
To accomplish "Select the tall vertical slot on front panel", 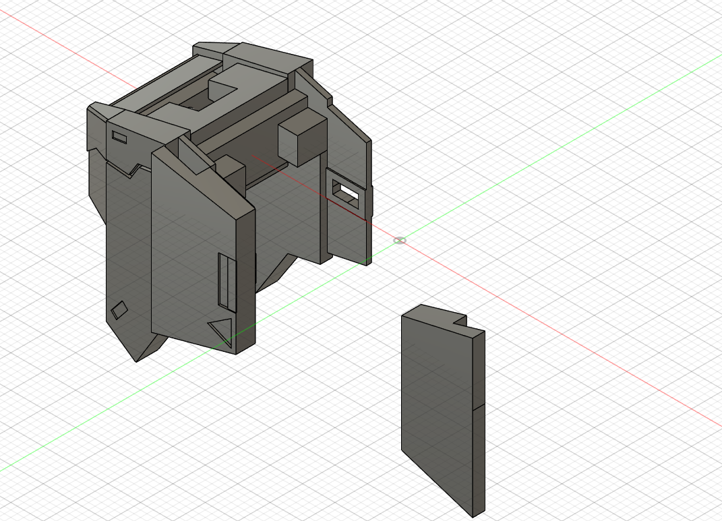I will [x=227, y=283].
